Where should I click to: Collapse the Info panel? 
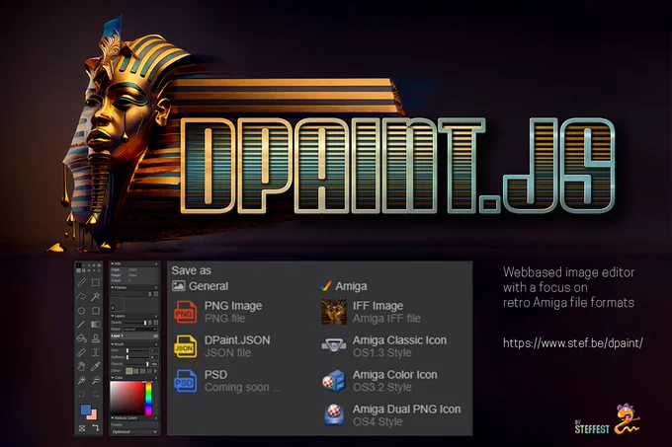113,263
